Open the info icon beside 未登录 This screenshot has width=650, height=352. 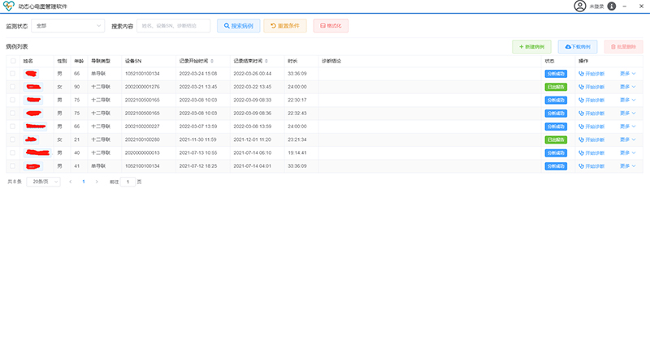[612, 6]
